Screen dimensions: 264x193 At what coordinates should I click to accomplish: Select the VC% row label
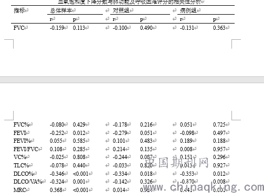tap(19, 157)
